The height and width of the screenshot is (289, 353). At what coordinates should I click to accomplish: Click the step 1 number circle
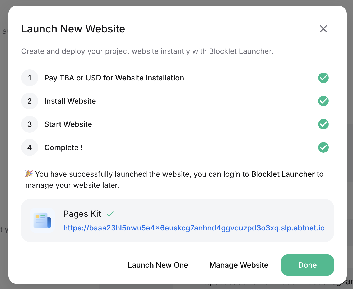pyautogui.click(x=30, y=78)
